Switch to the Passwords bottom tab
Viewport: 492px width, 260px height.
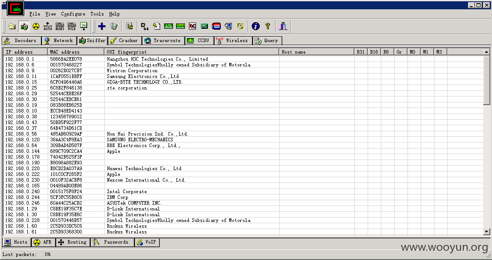(x=111, y=242)
